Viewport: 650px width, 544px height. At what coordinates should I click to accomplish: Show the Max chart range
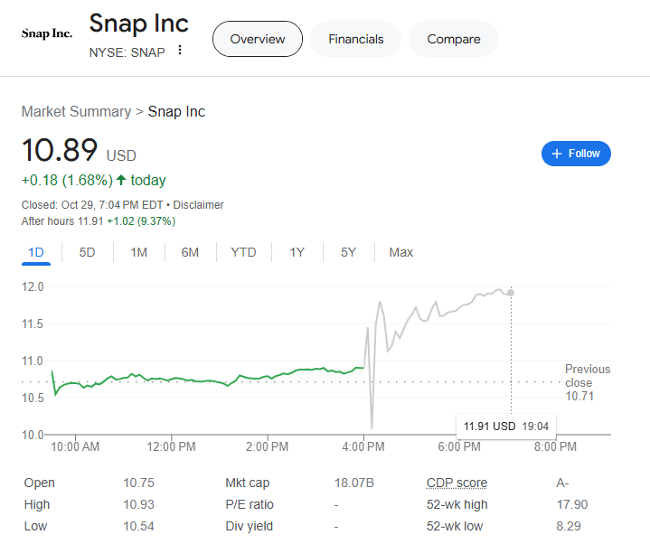(x=400, y=252)
